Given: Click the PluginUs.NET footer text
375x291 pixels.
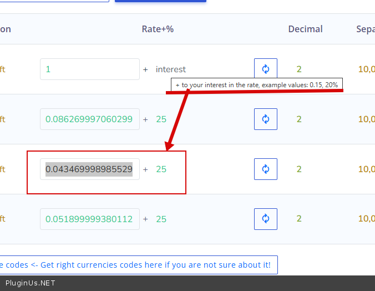Looking at the screenshot, I should click(30, 283).
